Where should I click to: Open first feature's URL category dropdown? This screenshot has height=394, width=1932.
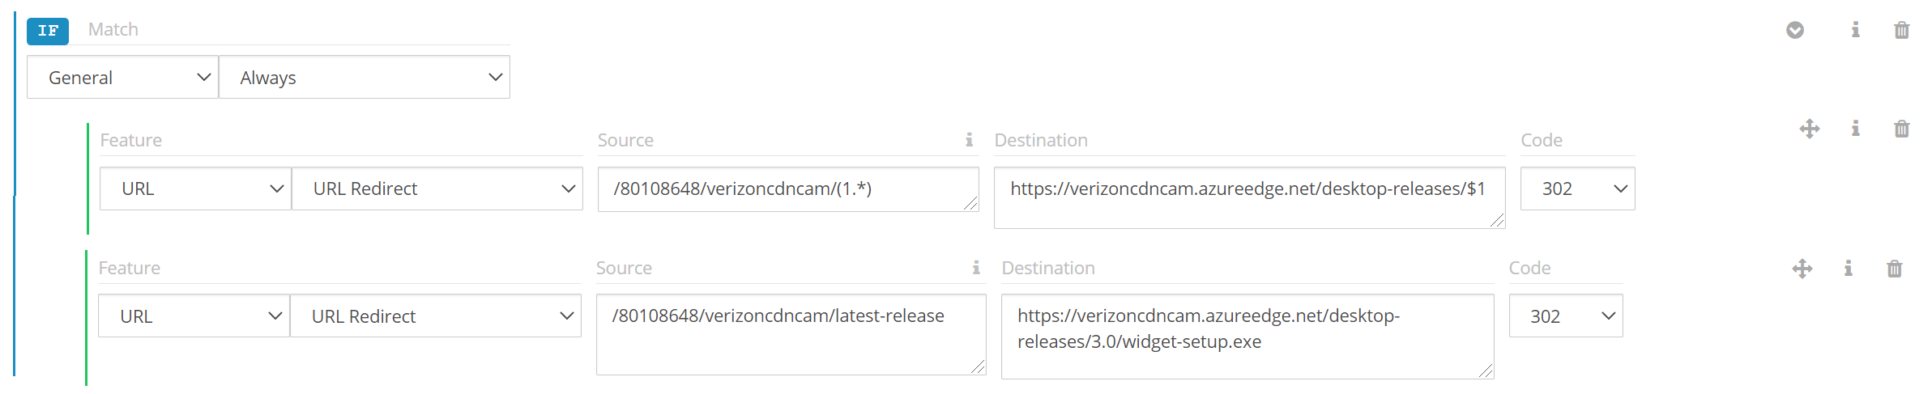[x=195, y=189]
